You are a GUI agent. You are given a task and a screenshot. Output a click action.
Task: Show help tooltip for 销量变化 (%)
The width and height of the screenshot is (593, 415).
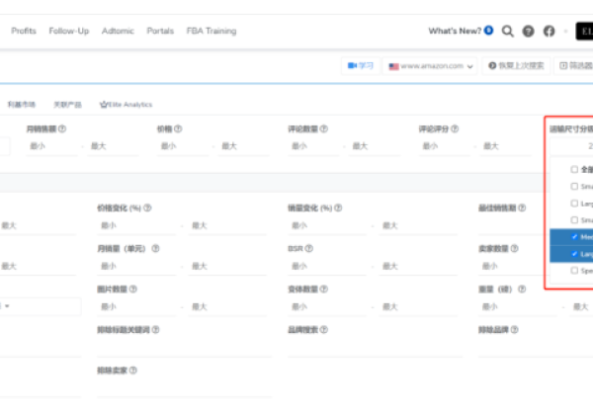coord(338,207)
